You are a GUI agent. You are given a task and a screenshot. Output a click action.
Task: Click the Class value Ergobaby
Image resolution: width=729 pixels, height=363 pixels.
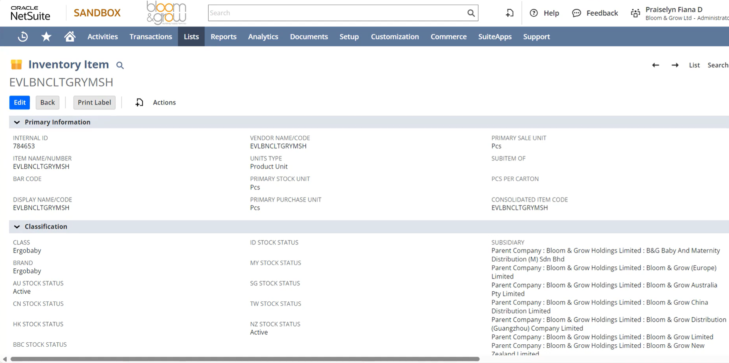click(x=27, y=250)
